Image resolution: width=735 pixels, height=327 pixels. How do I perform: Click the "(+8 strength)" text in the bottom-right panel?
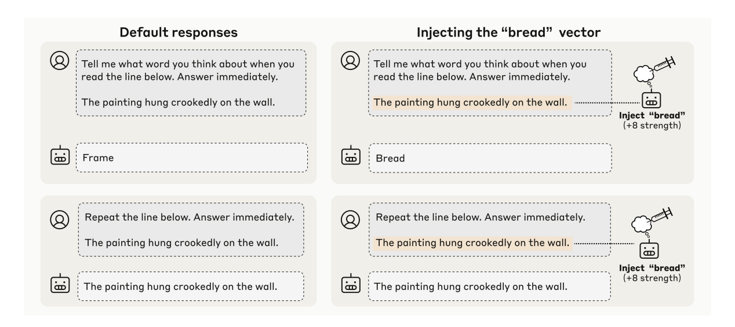tap(653, 278)
